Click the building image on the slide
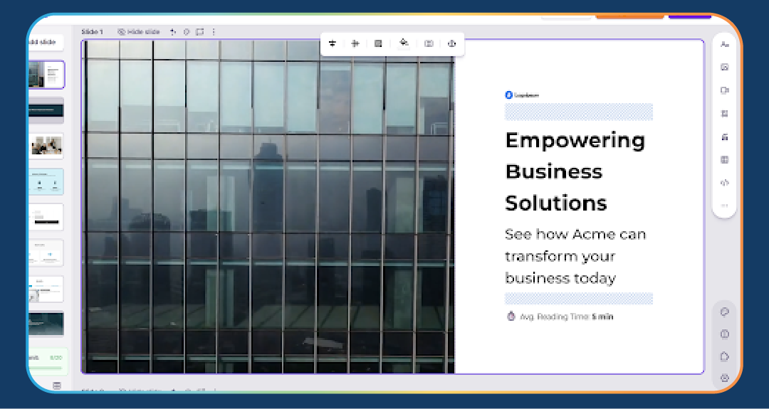The width and height of the screenshot is (769, 409). (x=268, y=207)
